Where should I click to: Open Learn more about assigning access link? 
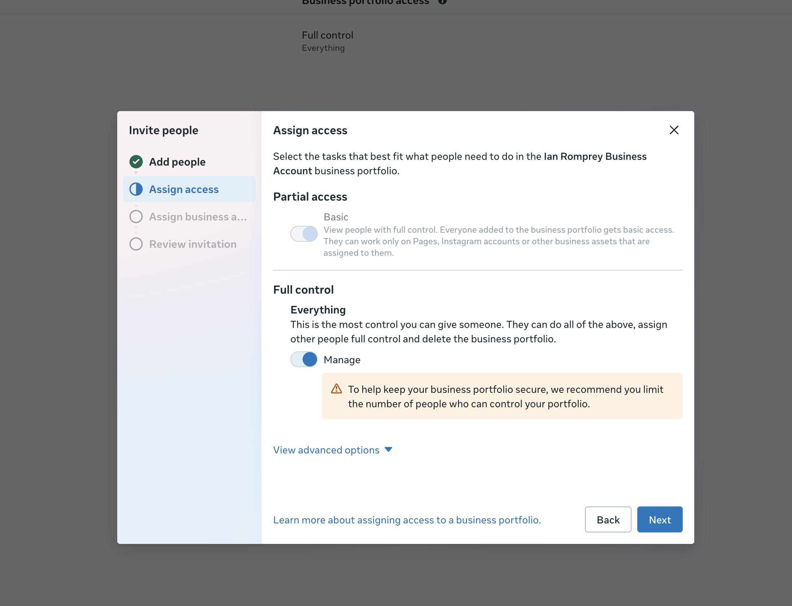point(407,520)
